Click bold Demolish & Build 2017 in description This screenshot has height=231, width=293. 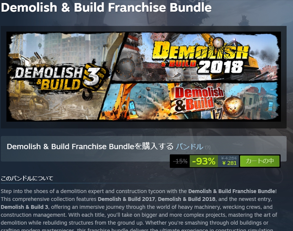coord(126,199)
